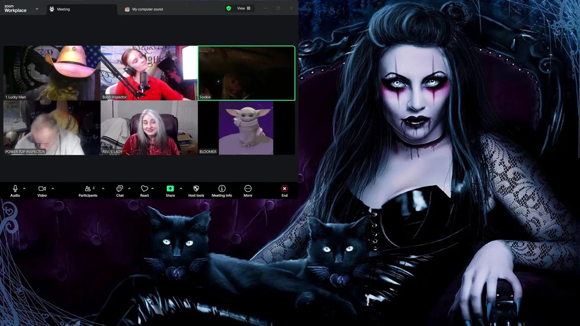Viewport: 580px width, 326px height.
Task: Select the Boob Inspector video tile
Action: (149, 73)
